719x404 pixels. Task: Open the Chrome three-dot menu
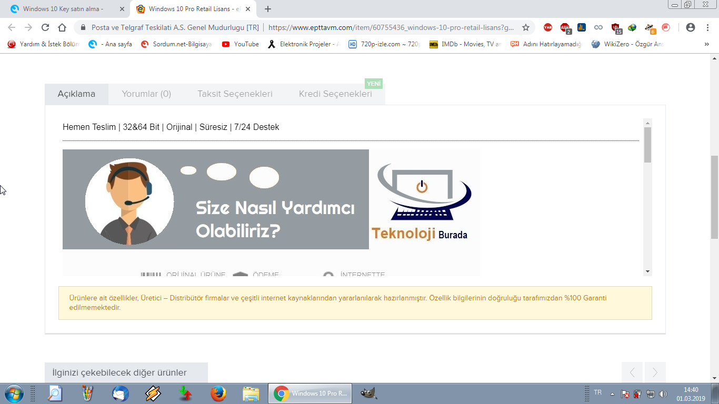click(707, 27)
